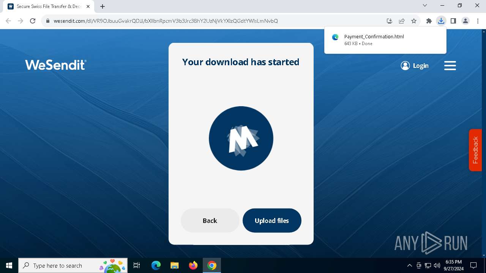Close the Secure Swiss File Transfer tab
This screenshot has width=486, height=273.
[x=88, y=6]
